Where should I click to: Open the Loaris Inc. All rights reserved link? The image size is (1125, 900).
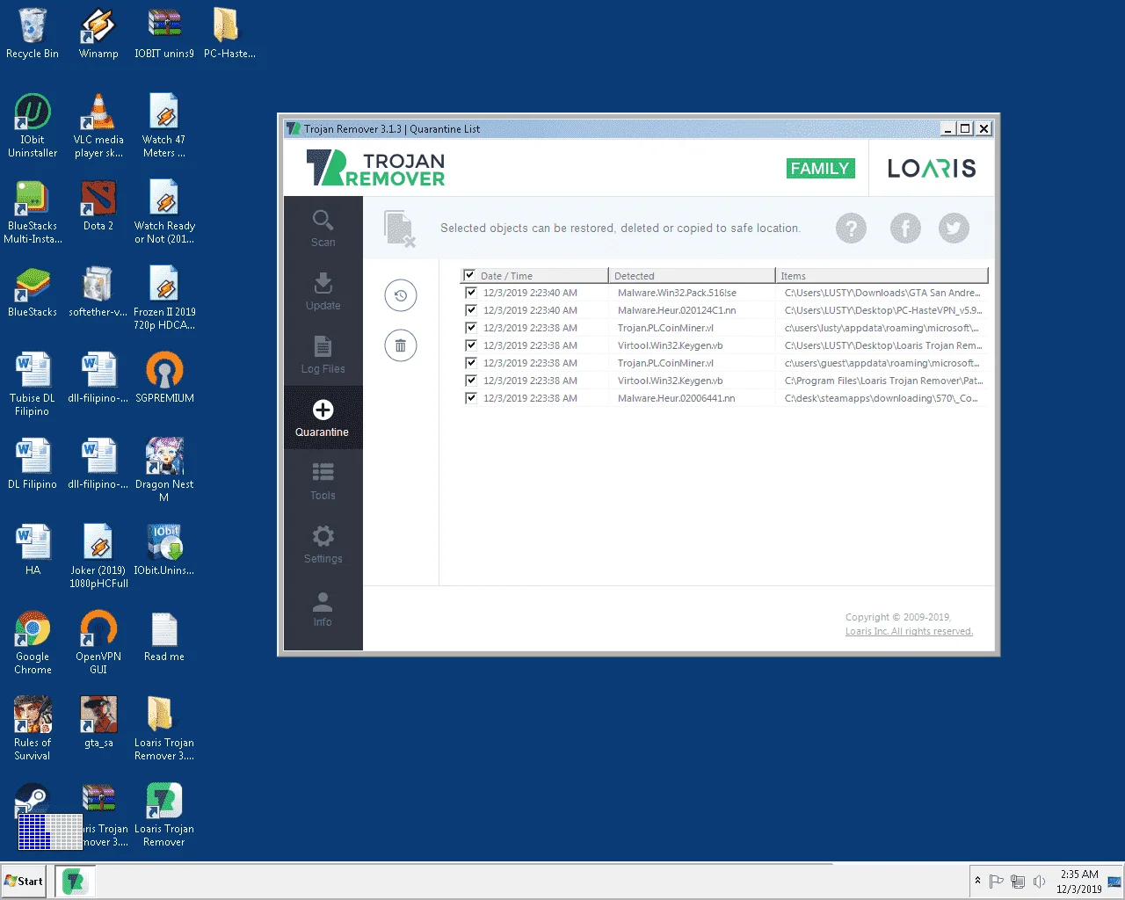[909, 631]
